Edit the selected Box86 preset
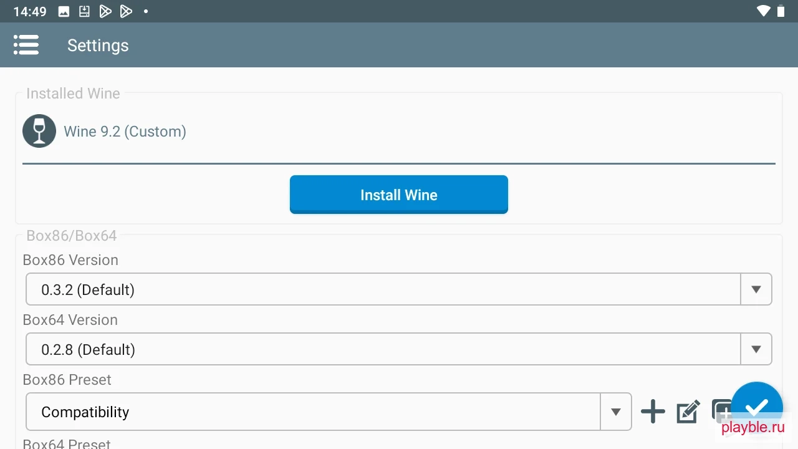 688,412
